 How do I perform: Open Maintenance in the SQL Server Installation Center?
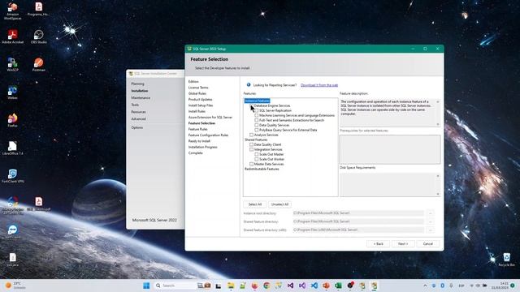pos(141,97)
